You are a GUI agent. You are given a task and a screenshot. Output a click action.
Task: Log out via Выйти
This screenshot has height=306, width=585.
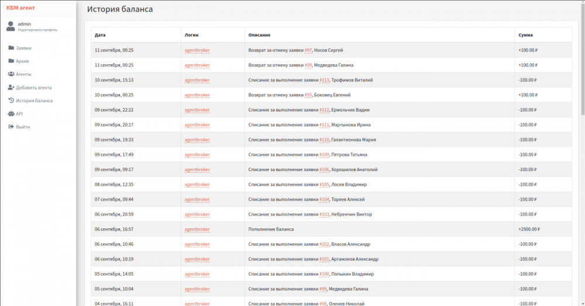(23, 127)
